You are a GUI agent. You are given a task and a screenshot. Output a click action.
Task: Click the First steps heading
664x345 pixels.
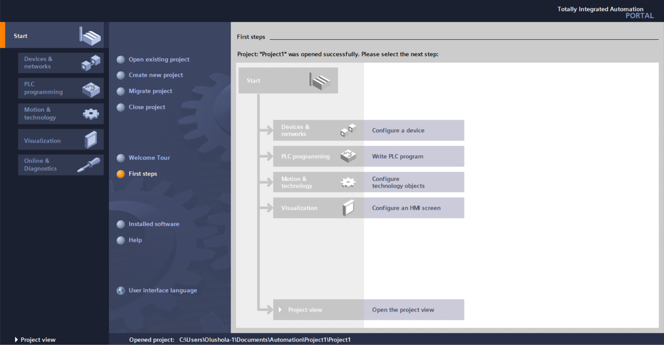coord(251,37)
